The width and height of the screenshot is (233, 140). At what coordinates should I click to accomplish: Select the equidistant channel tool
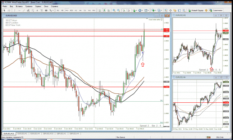(x=28, y=10)
